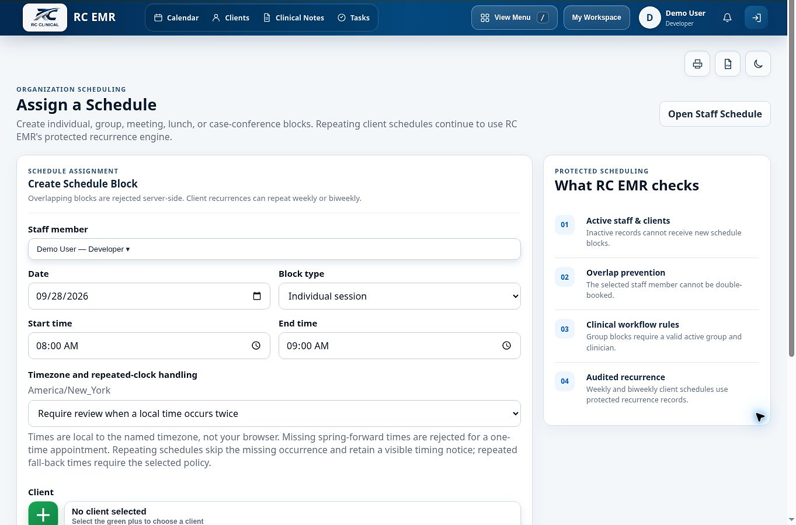Viewport: 796px width, 525px height.
Task: Open the Block type dropdown
Action: pyautogui.click(x=399, y=296)
